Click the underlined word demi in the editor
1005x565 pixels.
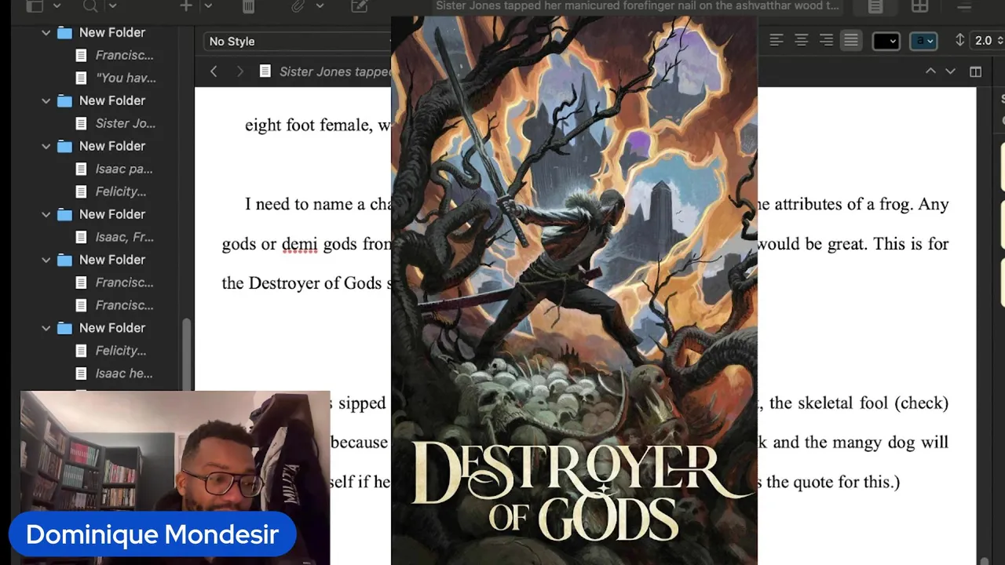[x=299, y=244]
